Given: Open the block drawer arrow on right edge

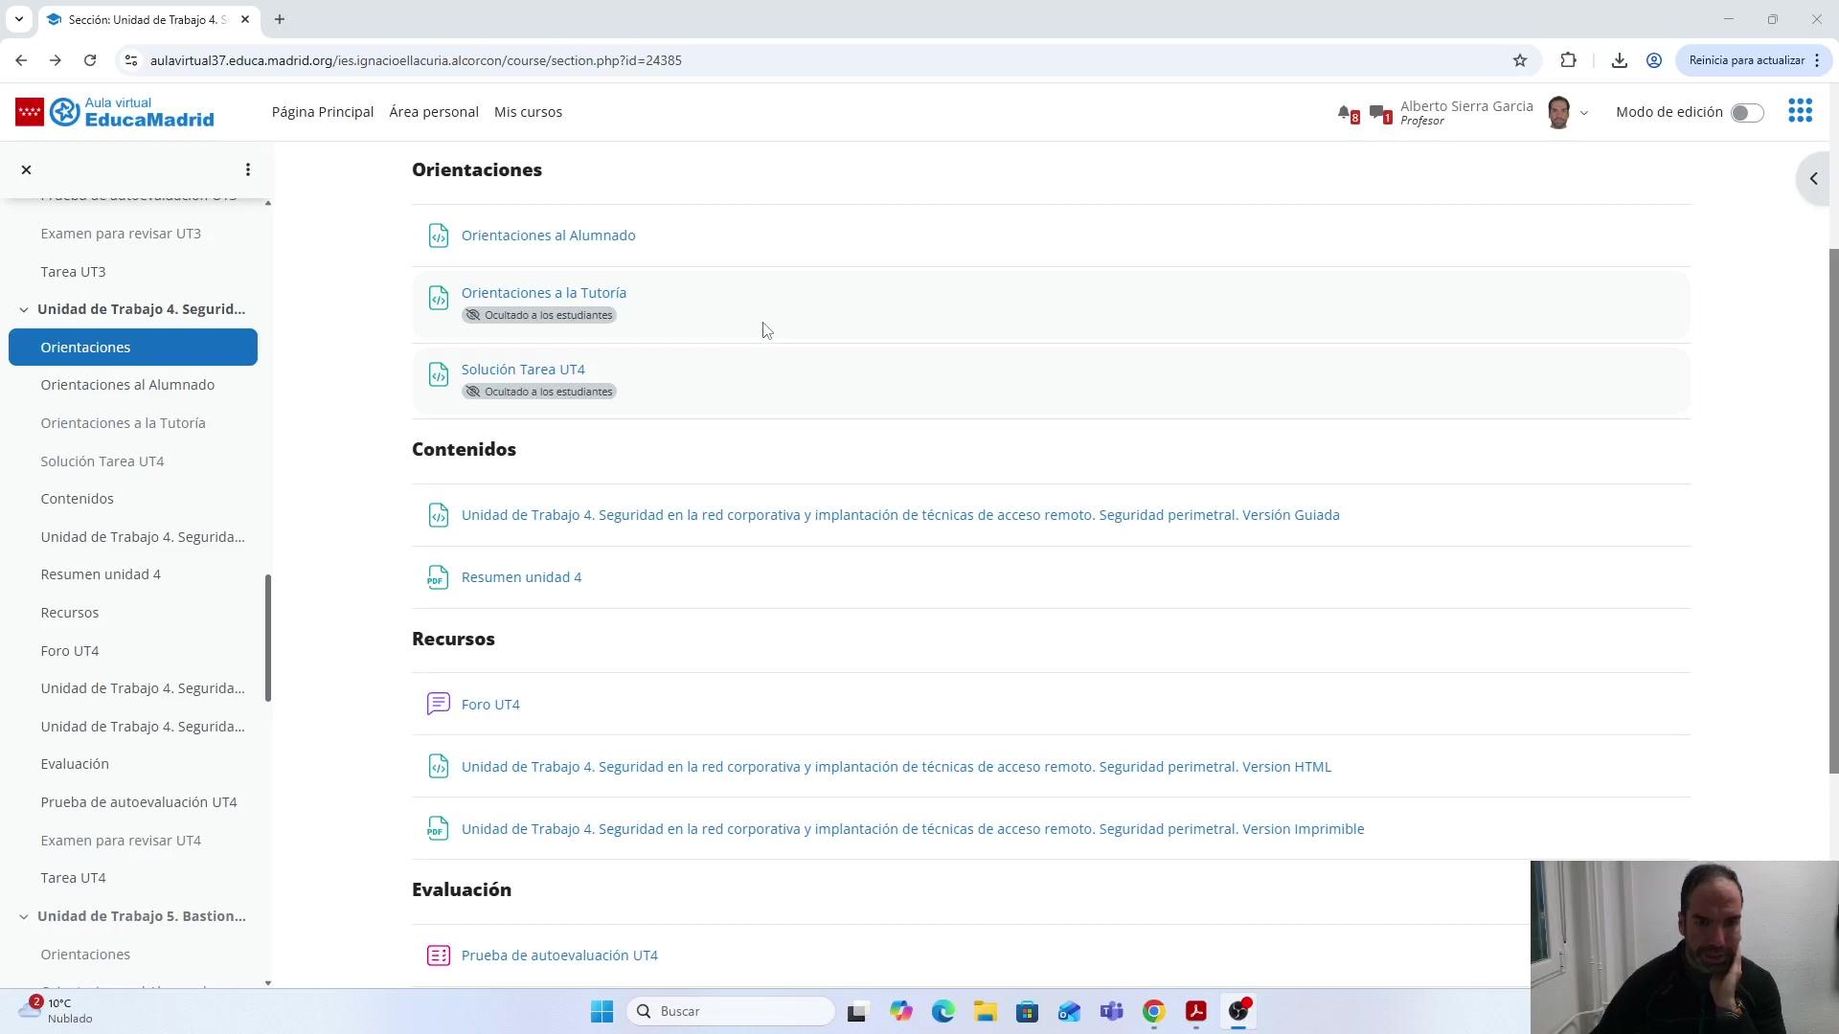Looking at the screenshot, I should (1813, 179).
